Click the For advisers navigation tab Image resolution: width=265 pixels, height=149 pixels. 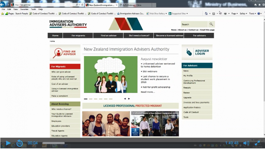(199, 35)
